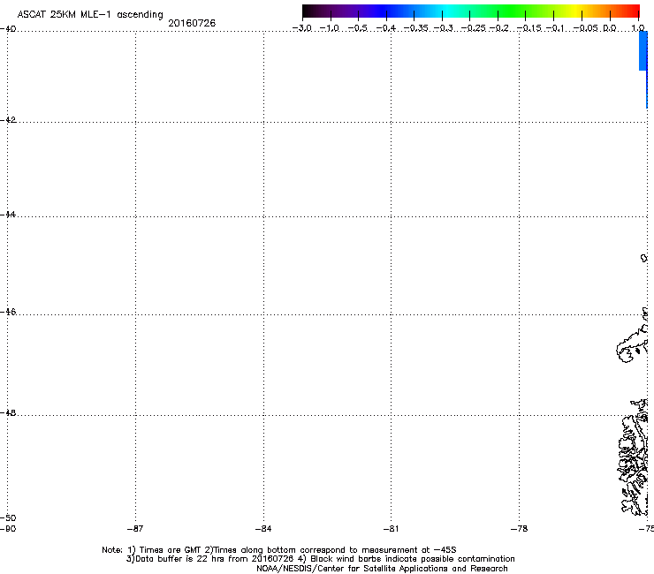Click the -1.0 color scale label
Image resolution: width=654 pixels, height=574 pixels.
(x=330, y=28)
